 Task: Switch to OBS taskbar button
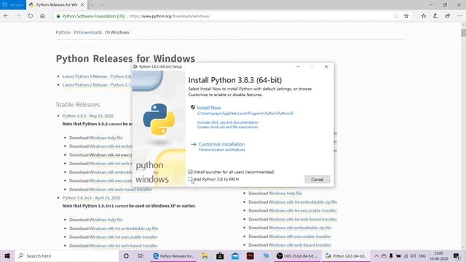coord(297,255)
